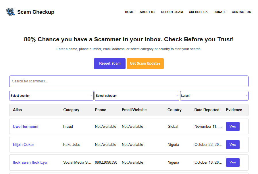Screen dimensions: 258x174
Task: Click the Date Reported column header
Action: [207, 110]
